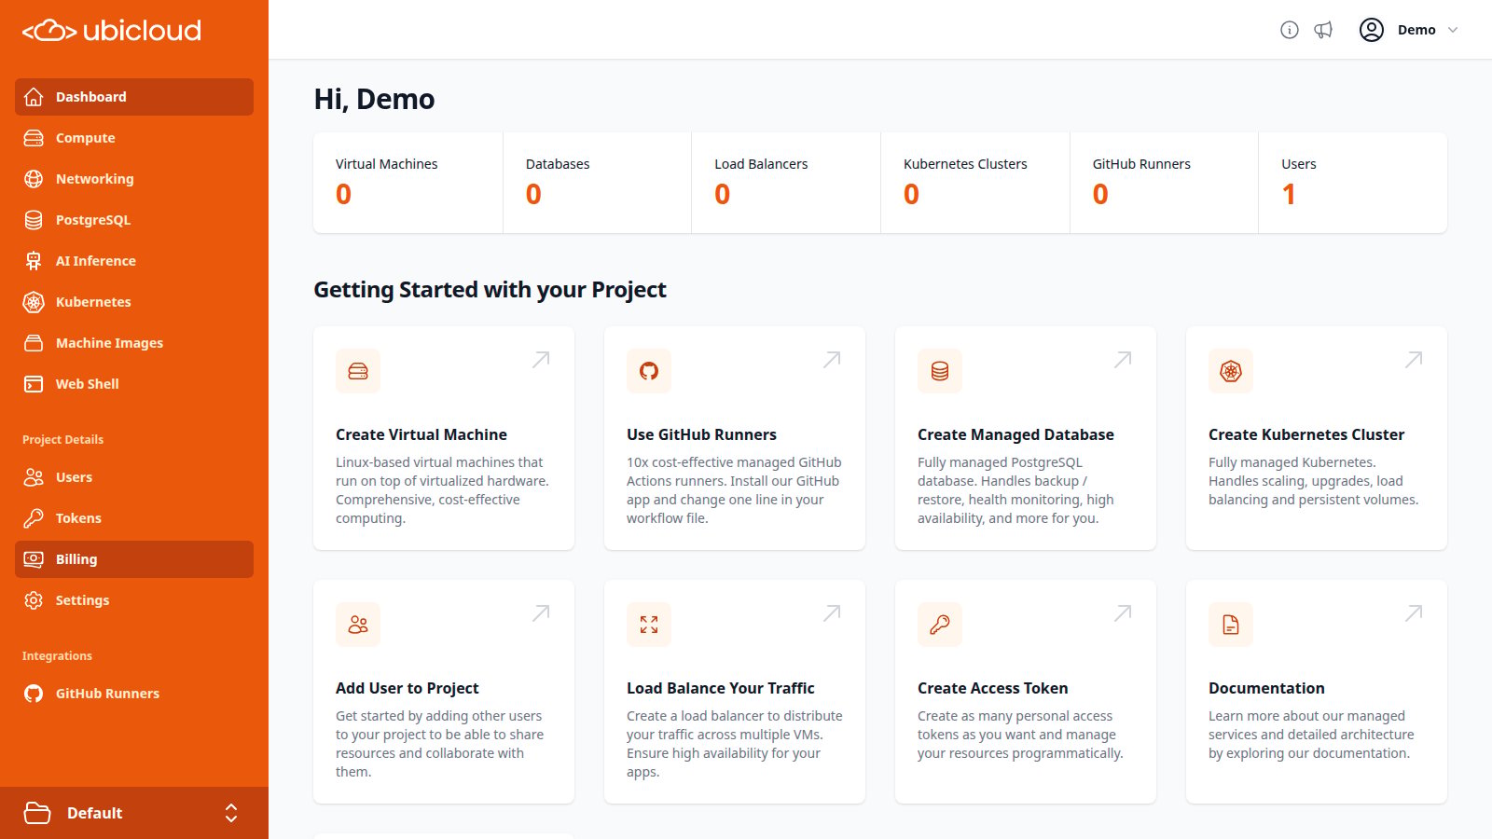This screenshot has height=839, width=1492.
Task: Click the Compute server icon
Action: pos(34,138)
